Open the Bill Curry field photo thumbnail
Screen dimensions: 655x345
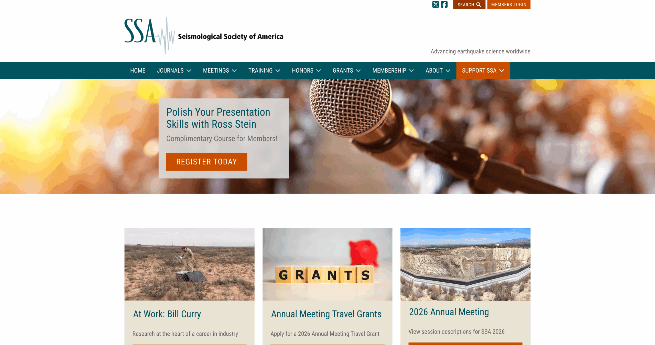(189, 264)
